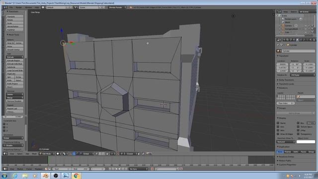This screenshot has width=318, height=179.
Task: Click the OpenGL render image icon
Action: pyautogui.click(x=147, y=154)
